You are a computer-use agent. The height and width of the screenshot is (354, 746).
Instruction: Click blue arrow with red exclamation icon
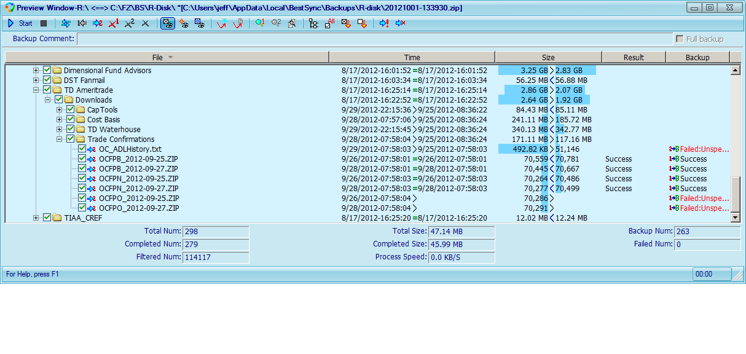tap(384, 23)
